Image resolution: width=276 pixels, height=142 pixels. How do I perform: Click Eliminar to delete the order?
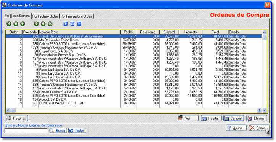coord(257,118)
